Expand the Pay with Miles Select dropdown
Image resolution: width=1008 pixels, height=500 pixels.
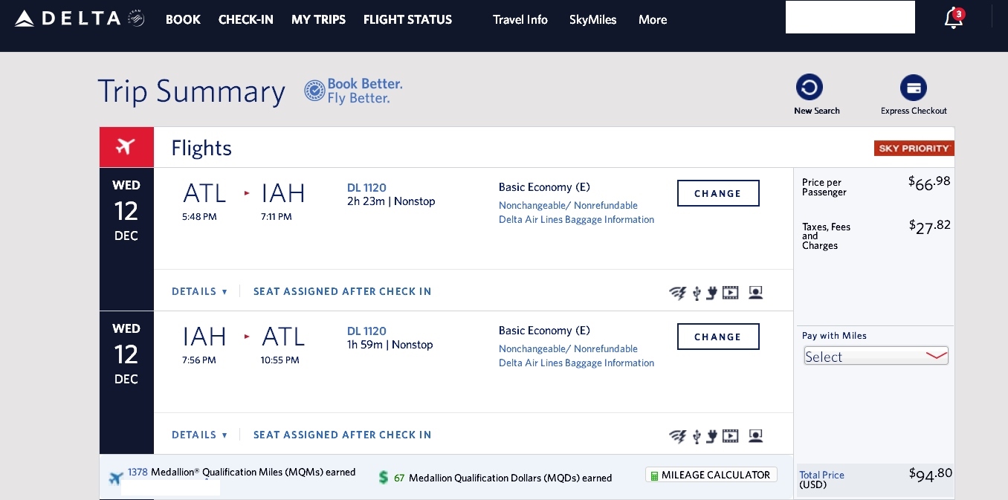pos(876,357)
